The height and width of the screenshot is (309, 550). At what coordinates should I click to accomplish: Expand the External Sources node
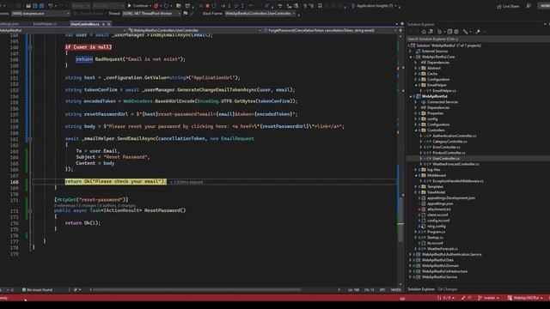410,51
